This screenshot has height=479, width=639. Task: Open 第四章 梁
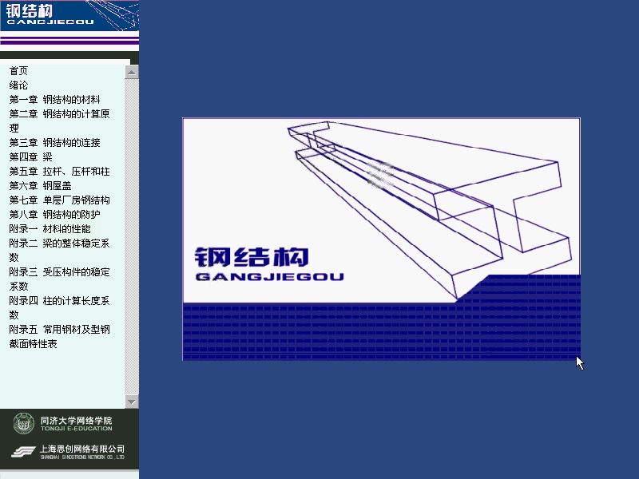(x=30, y=156)
